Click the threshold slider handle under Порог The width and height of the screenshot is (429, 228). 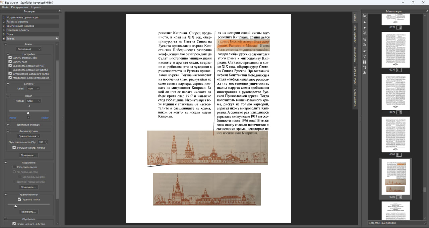[x=28, y=113]
